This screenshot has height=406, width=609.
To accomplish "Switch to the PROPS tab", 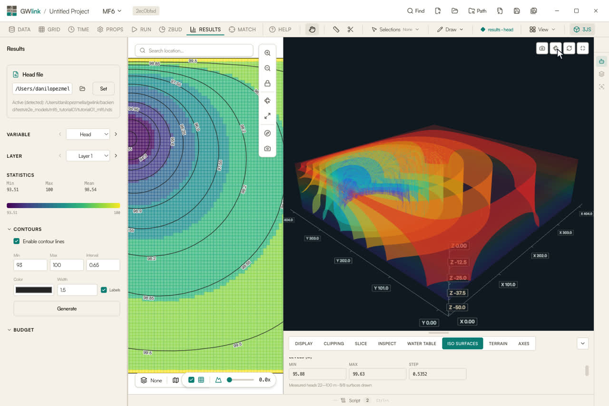I will [110, 29].
